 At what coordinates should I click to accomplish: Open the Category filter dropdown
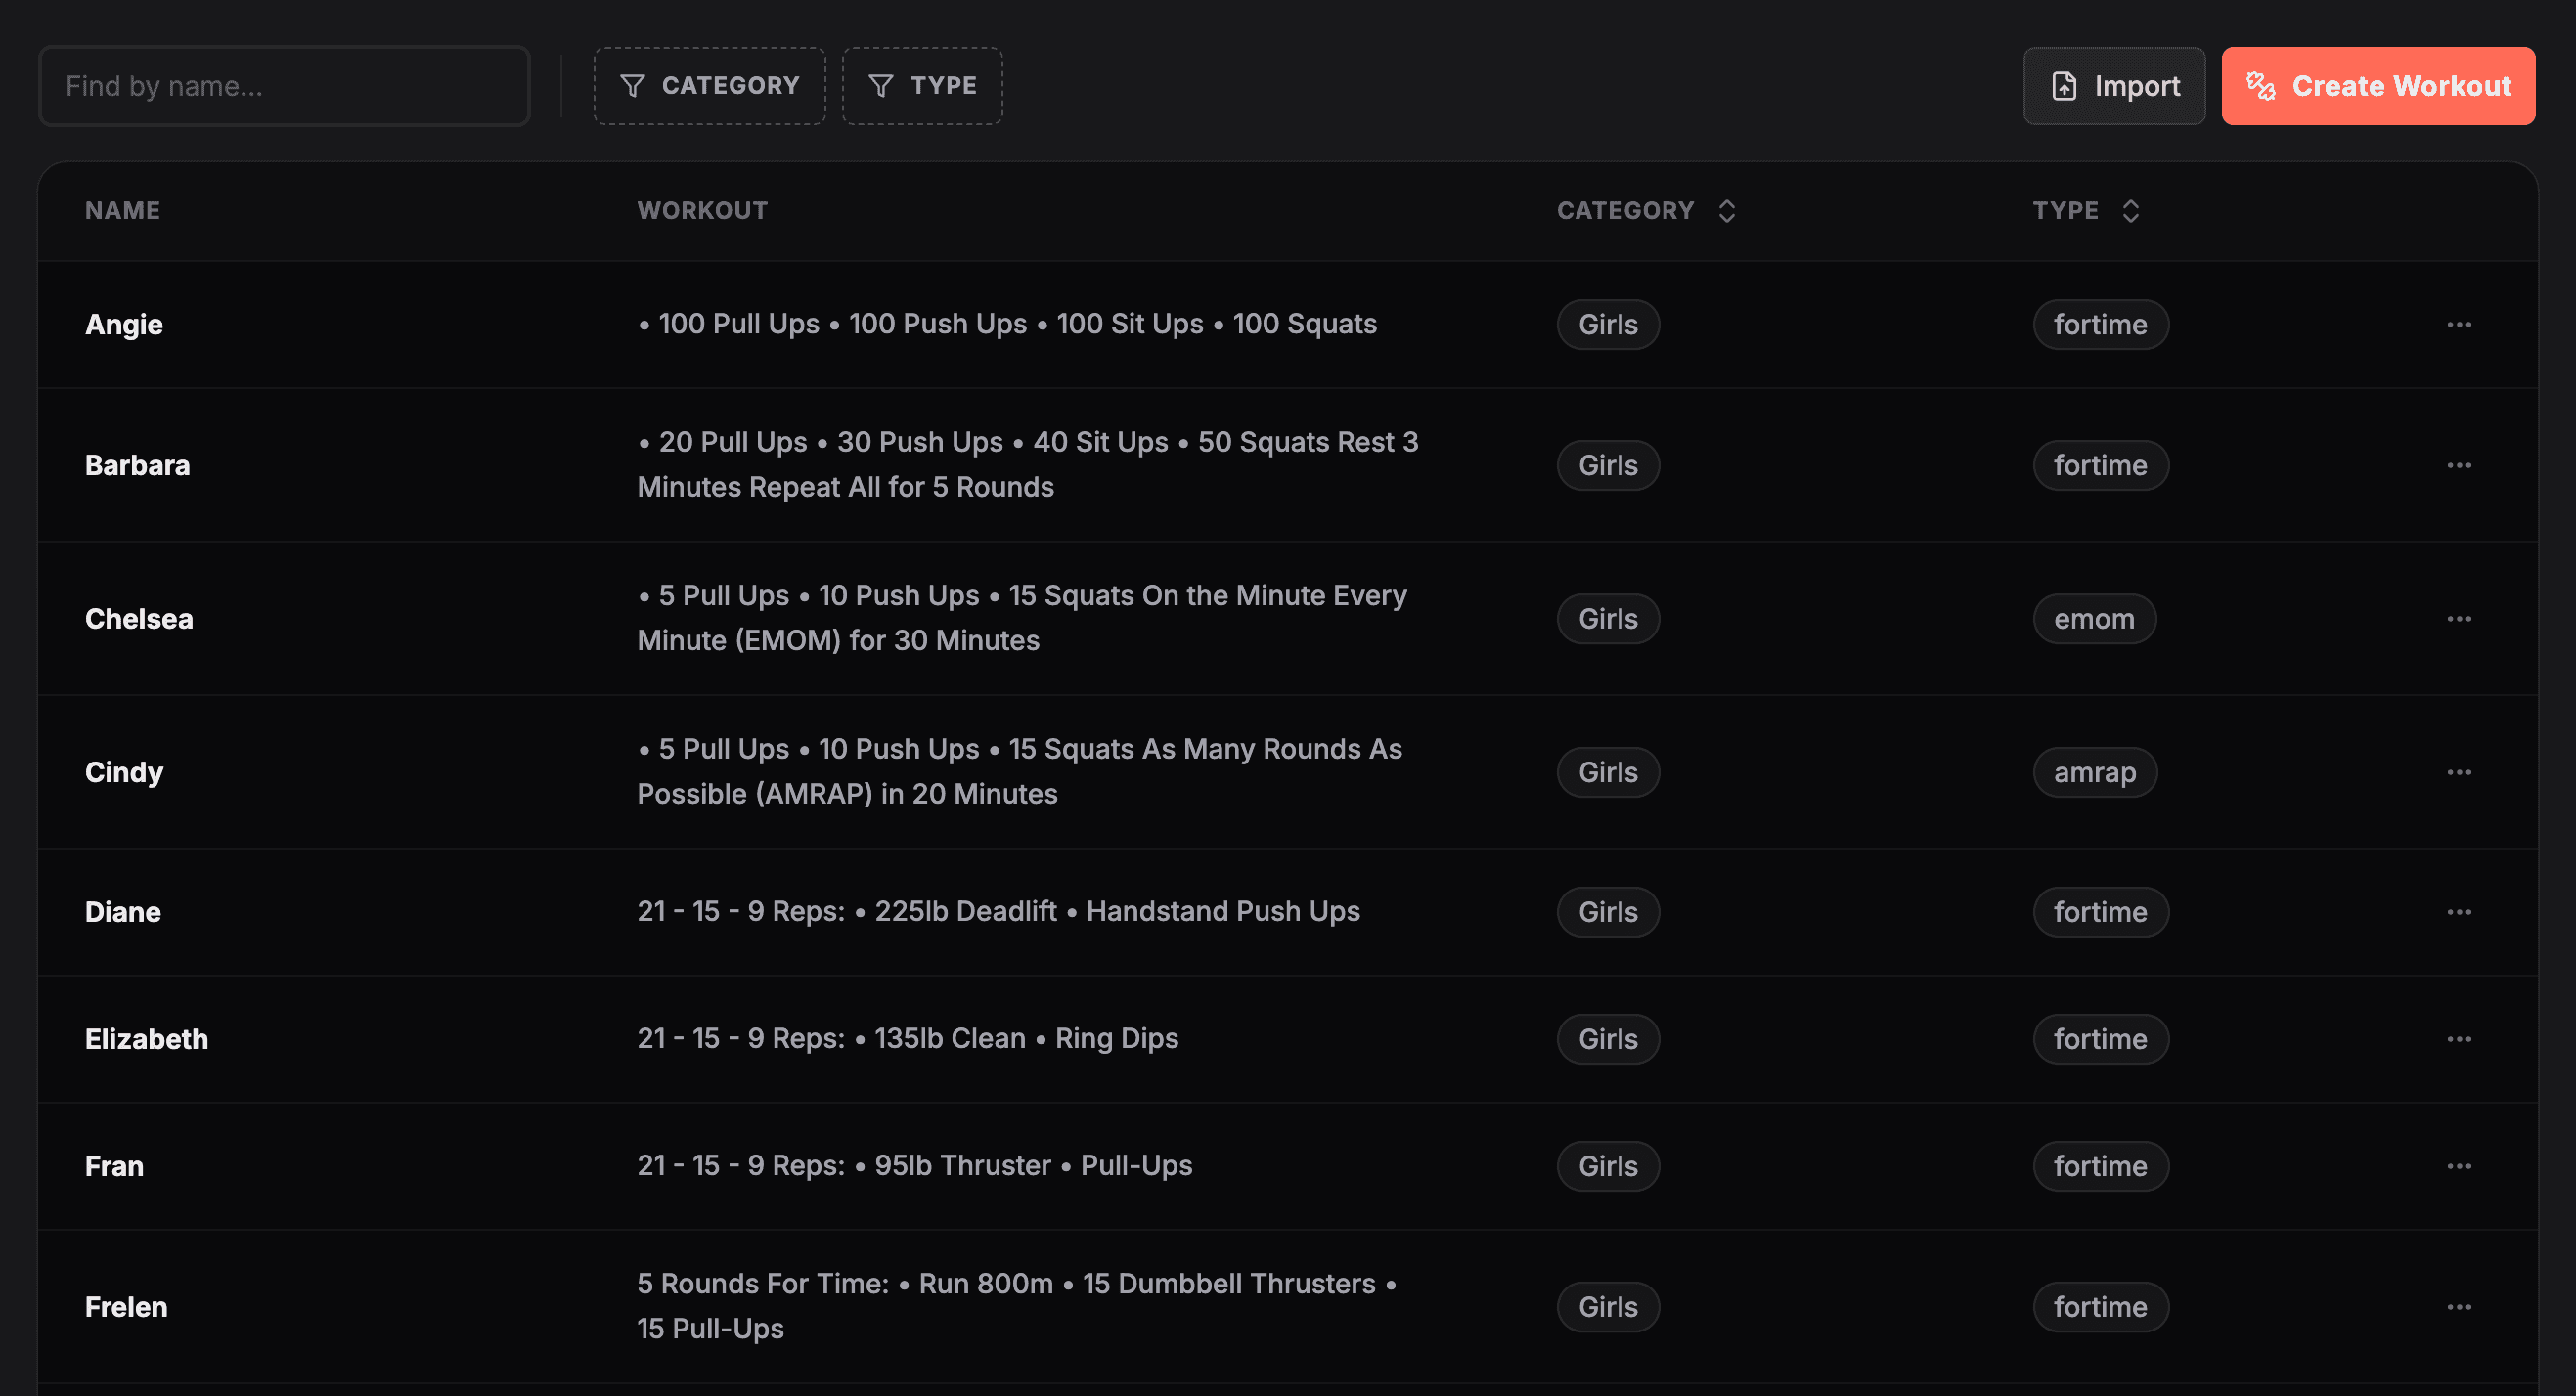point(709,86)
